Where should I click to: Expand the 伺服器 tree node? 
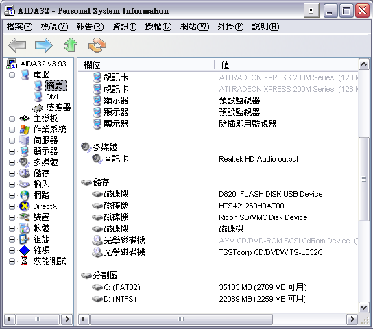(12, 141)
